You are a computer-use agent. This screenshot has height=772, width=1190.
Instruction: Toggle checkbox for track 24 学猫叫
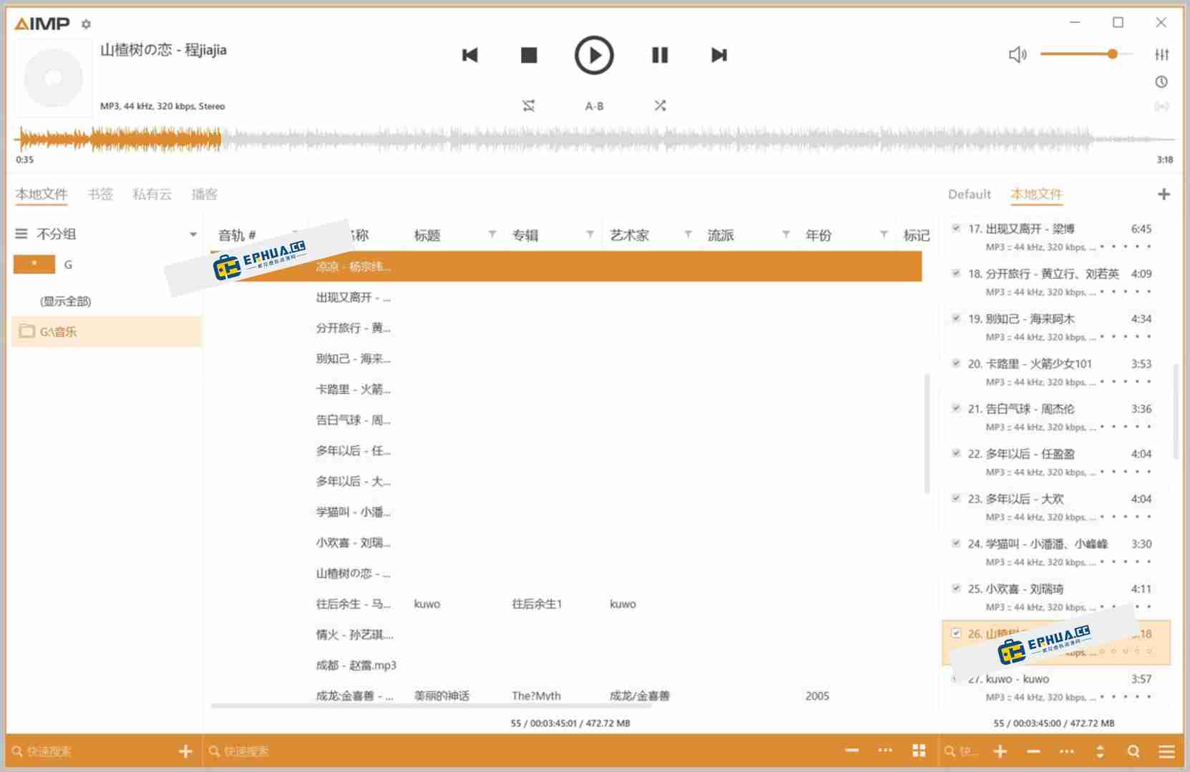click(956, 543)
